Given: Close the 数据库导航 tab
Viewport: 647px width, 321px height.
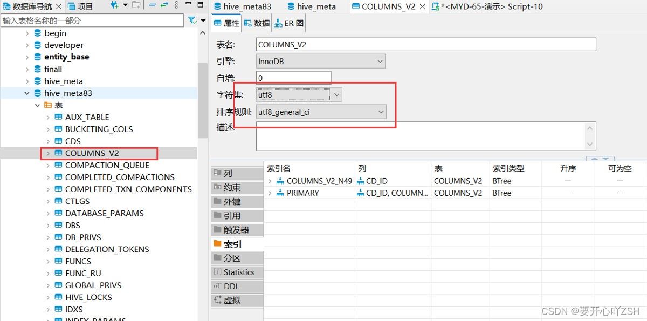Looking at the screenshot, I should tap(59, 6).
